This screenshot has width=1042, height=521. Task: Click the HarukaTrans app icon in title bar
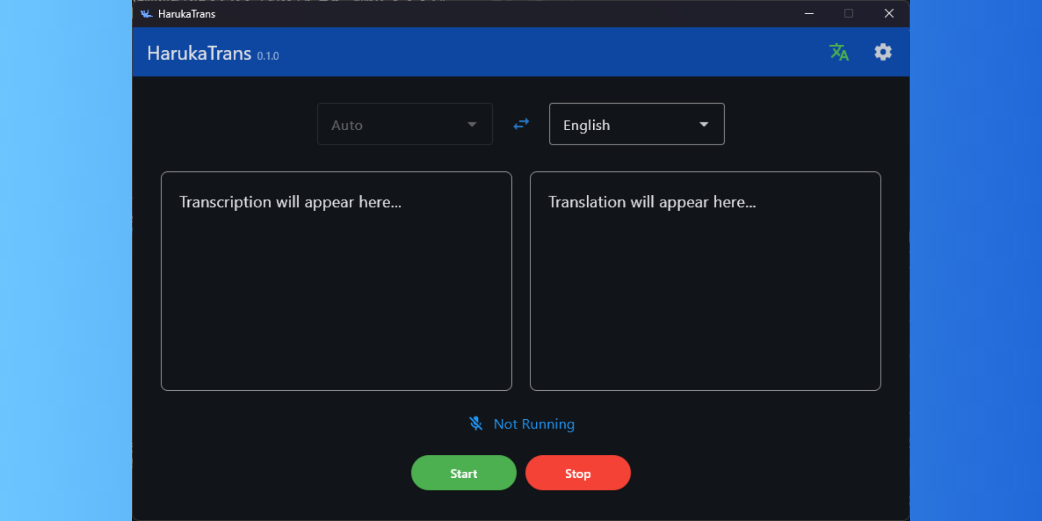pyautogui.click(x=147, y=14)
